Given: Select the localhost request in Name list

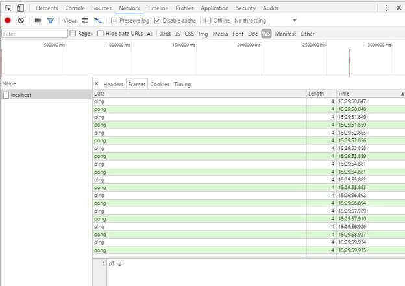Looking at the screenshot, I should pyautogui.click(x=21, y=95).
